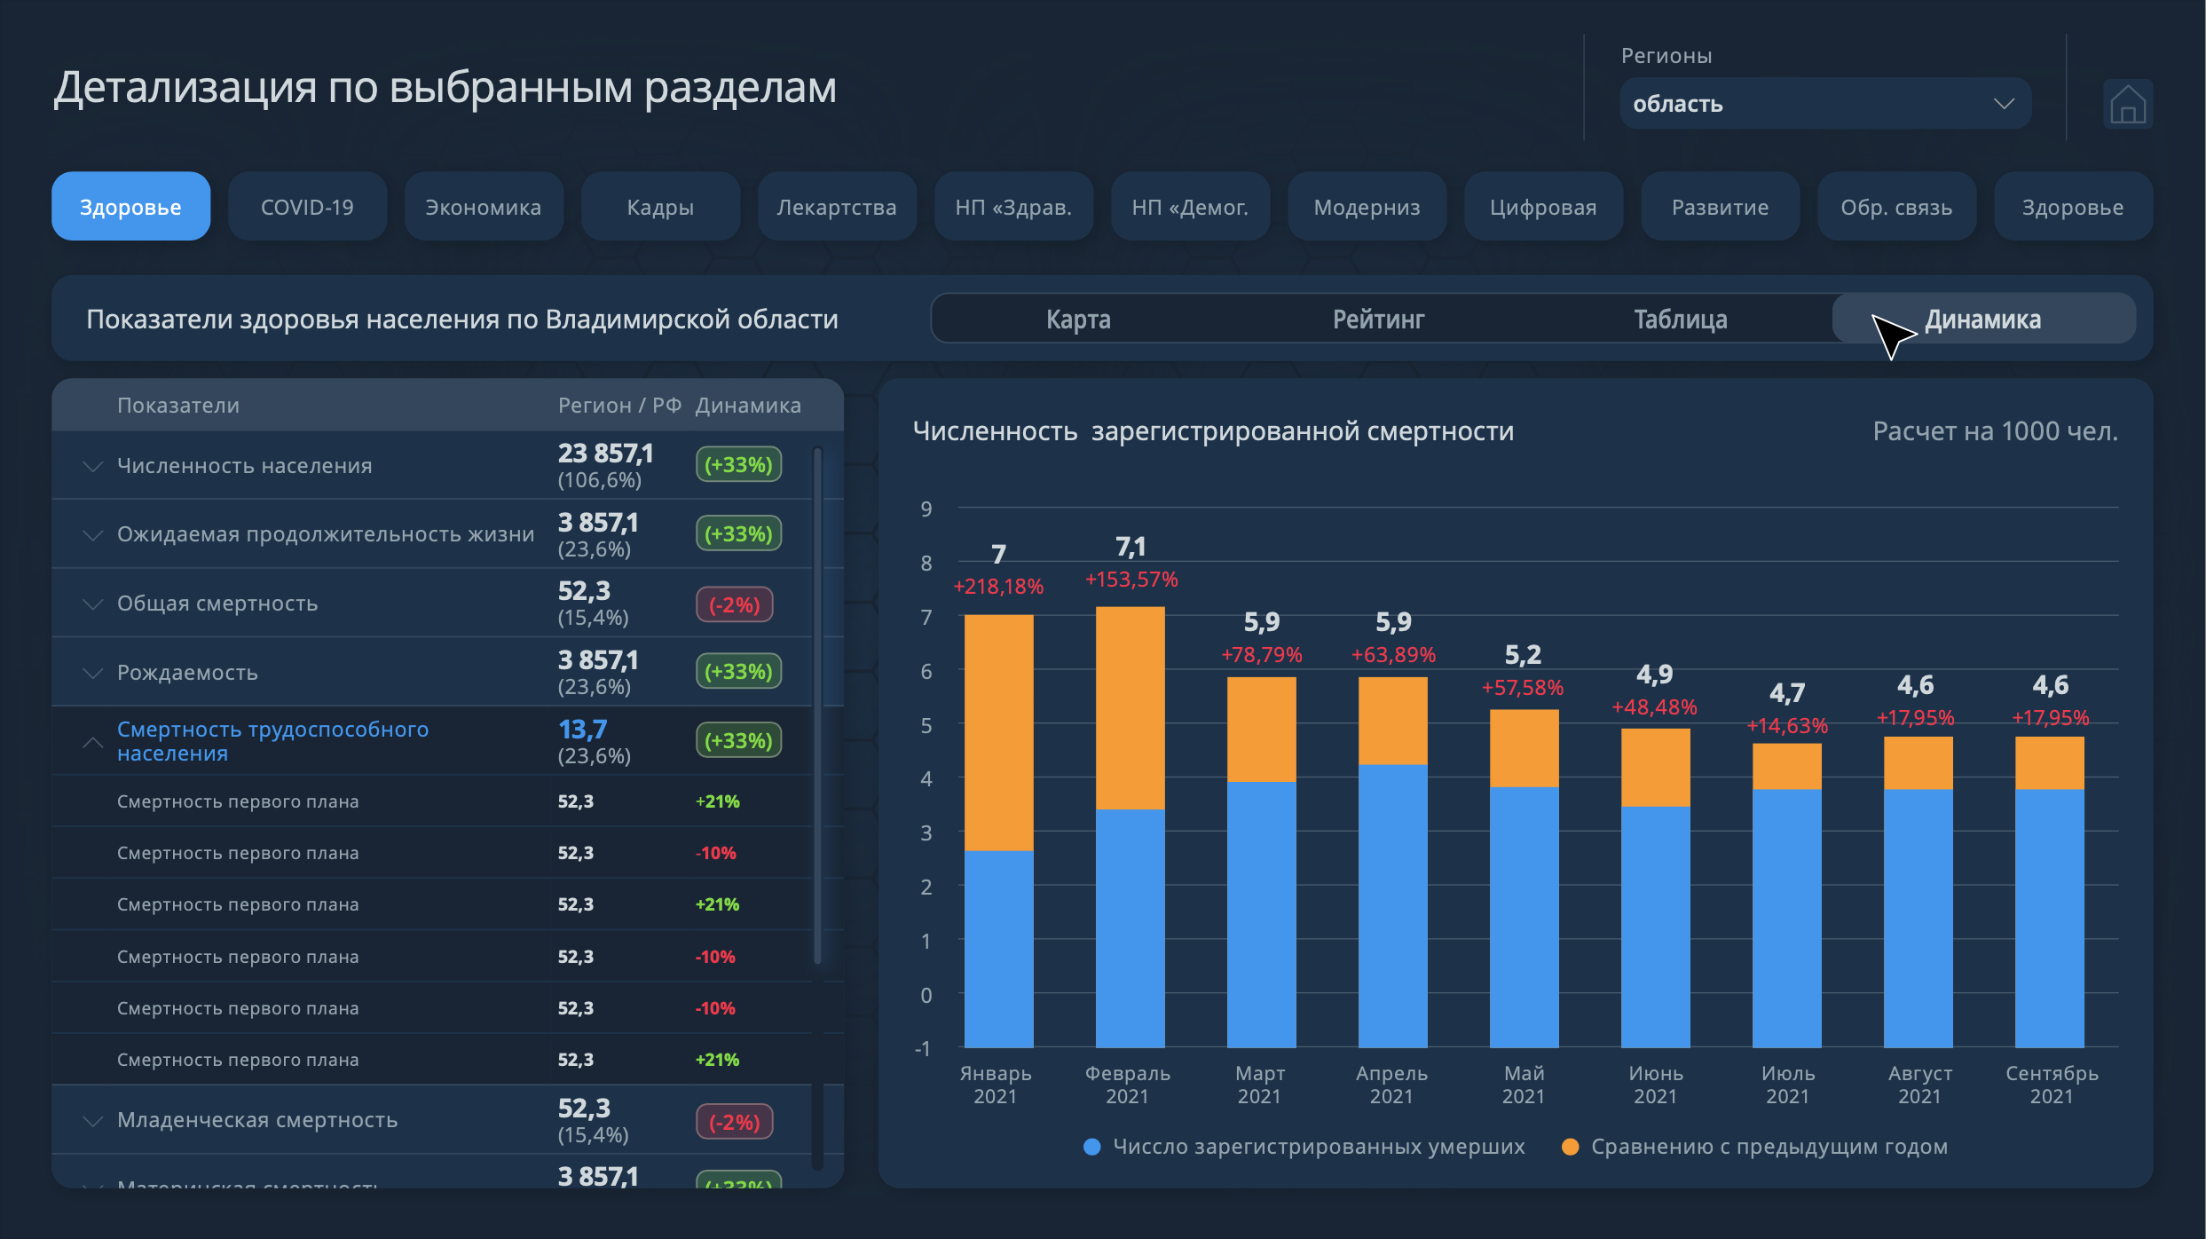Open the Регионы dropdown
The height and width of the screenshot is (1239, 2206).
click(1824, 104)
